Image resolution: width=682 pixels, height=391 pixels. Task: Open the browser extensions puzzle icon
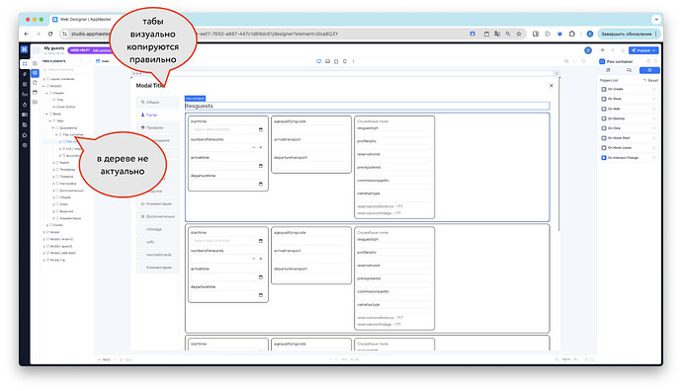click(x=572, y=34)
